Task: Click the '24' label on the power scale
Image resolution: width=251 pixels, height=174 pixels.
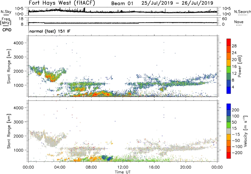Action: pyautogui.click(x=234, y=53)
